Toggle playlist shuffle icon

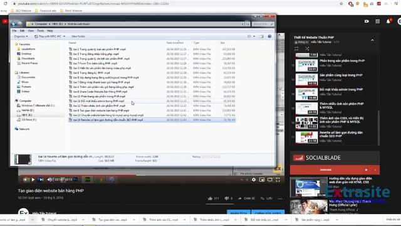click(x=307, y=49)
